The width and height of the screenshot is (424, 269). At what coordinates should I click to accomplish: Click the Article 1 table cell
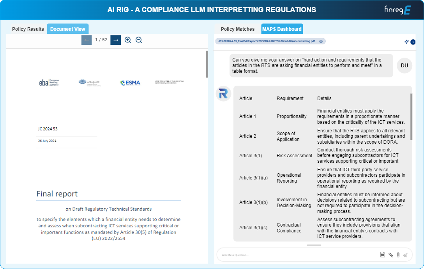(248, 116)
